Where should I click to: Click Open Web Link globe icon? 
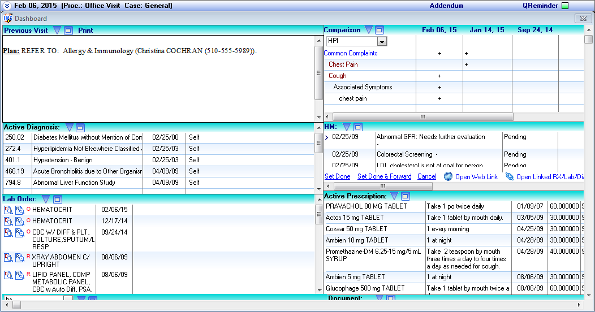(448, 177)
